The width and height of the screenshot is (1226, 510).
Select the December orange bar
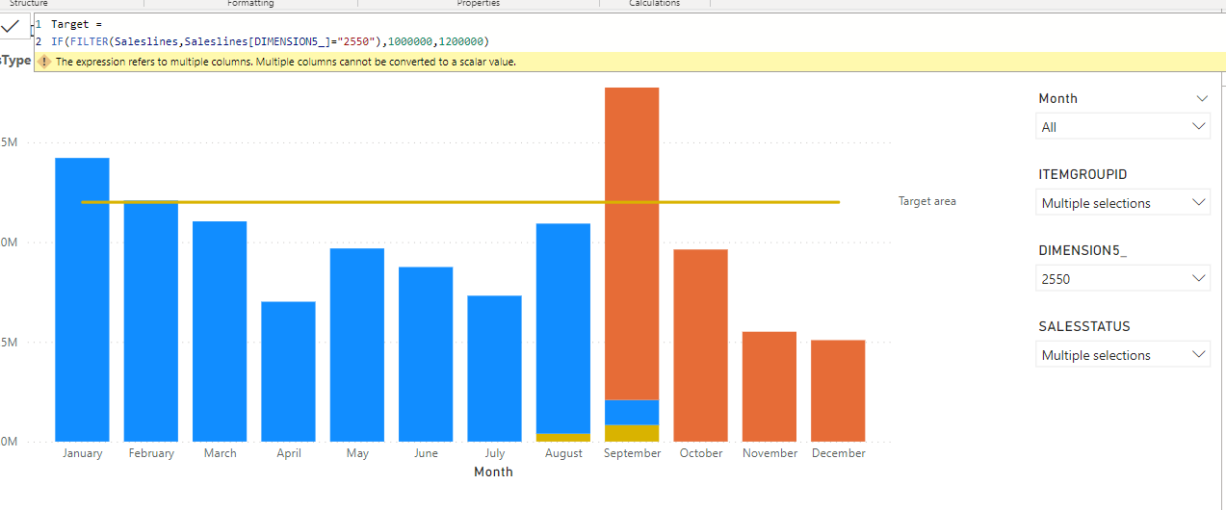(838, 391)
